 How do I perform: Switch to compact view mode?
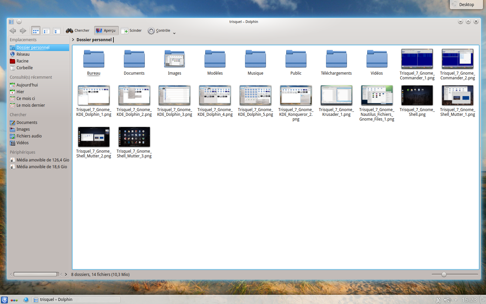point(46,31)
